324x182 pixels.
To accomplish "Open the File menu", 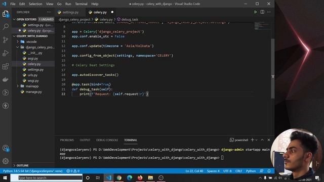I will pyautogui.click(x=13, y=4).
